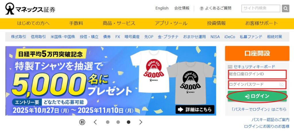The width and height of the screenshot is (294, 137).
Task: Select the first carousel dot
Action: pyautogui.click(x=108, y=122)
